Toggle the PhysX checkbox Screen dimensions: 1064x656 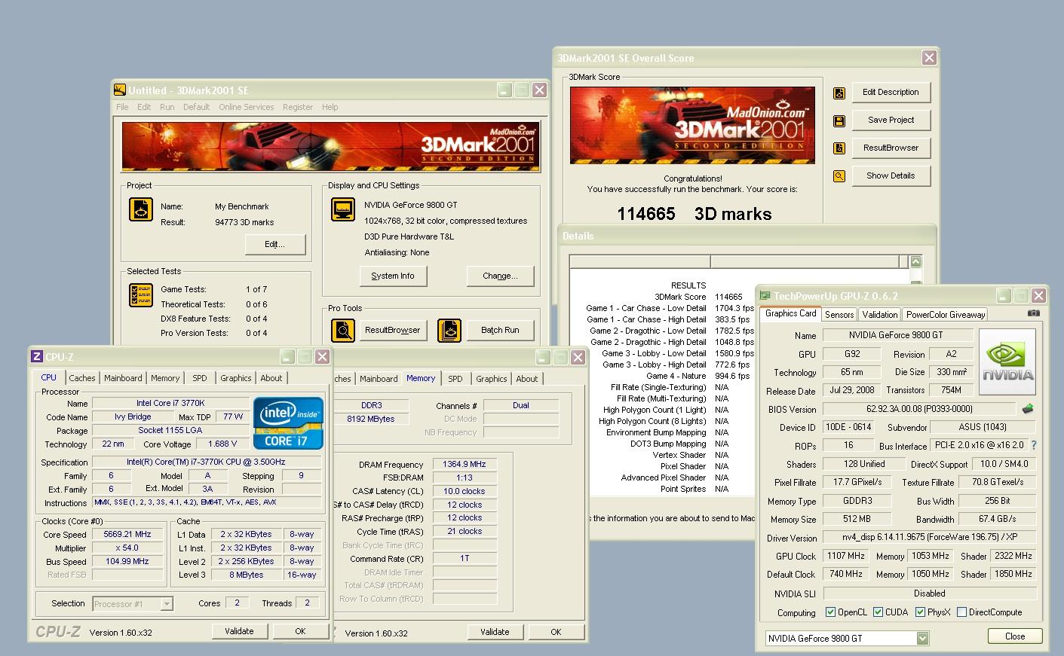(920, 612)
